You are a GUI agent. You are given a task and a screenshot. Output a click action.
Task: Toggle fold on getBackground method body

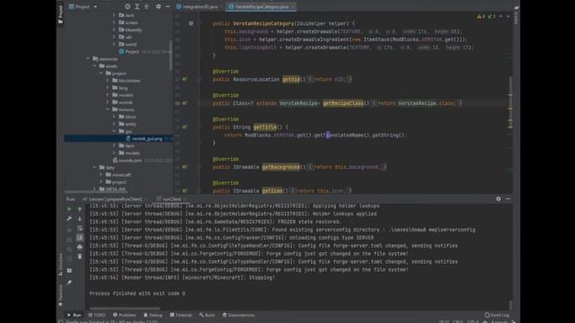tap(199, 167)
